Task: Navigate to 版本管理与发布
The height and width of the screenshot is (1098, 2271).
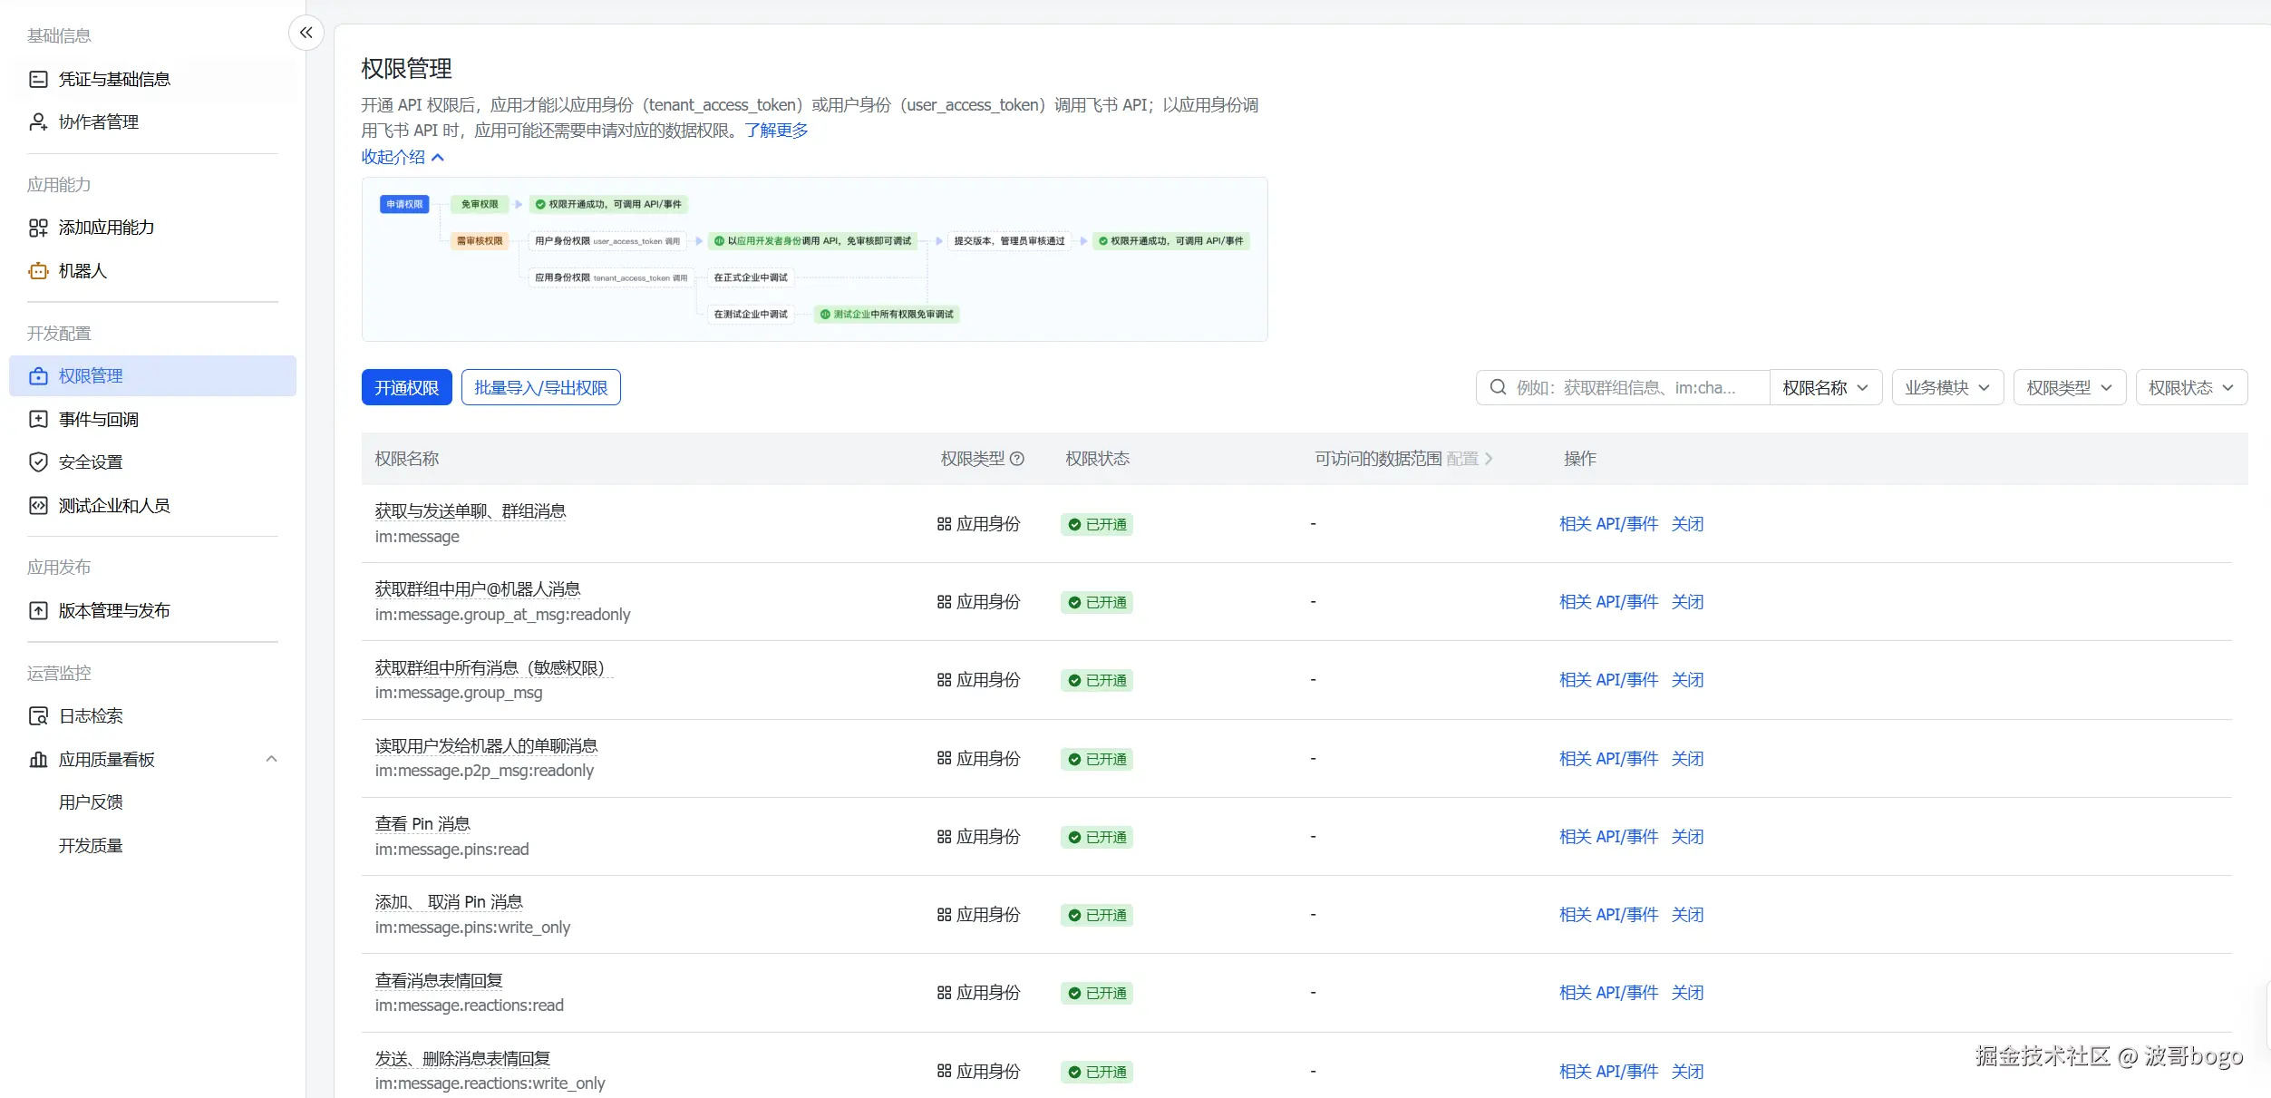Action: coord(152,611)
